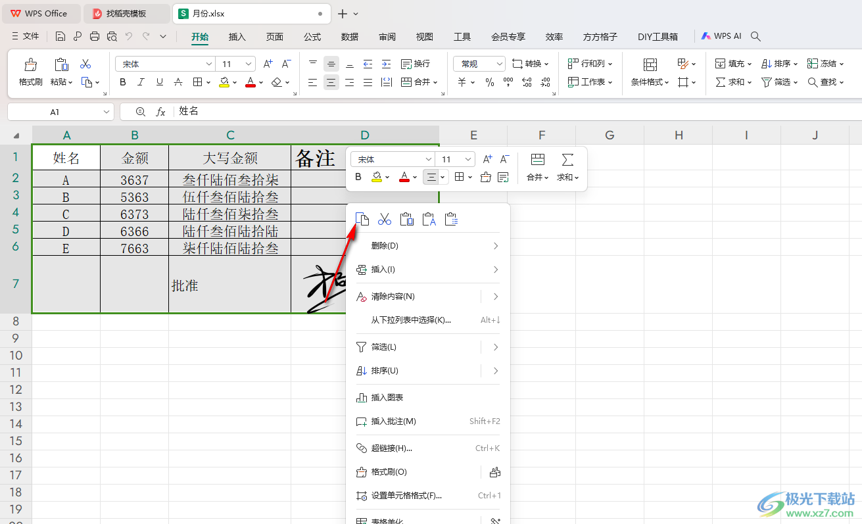The width and height of the screenshot is (862, 524).
Task: Click the search magnifier icon beside WPS AI
Action: (x=756, y=36)
